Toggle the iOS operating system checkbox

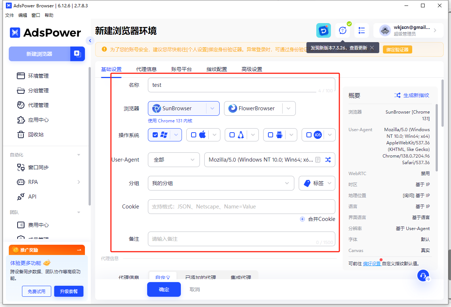pyautogui.click(x=309, y=135)
